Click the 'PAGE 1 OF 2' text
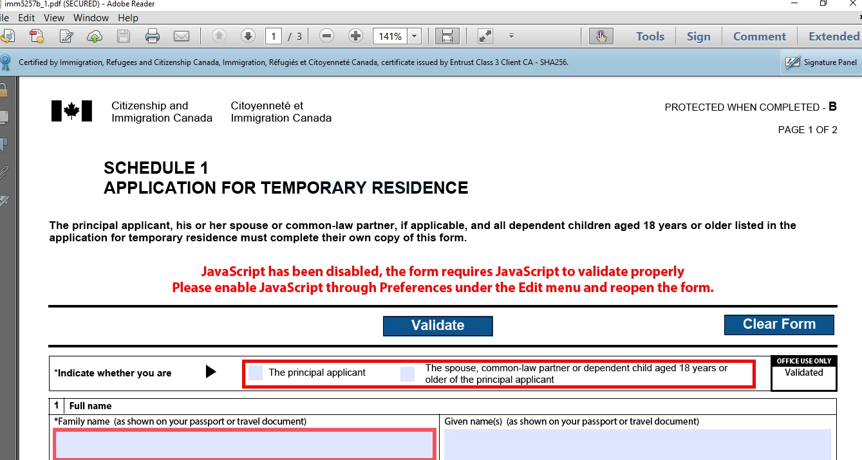The image size is (862, 460). pyautogui.click(x=807, y=130)
